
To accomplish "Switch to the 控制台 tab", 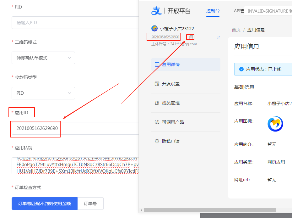I will click(213, 11).
